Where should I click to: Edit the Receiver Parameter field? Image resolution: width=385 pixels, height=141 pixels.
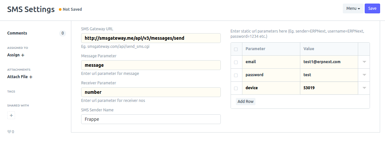coord(151,92)
